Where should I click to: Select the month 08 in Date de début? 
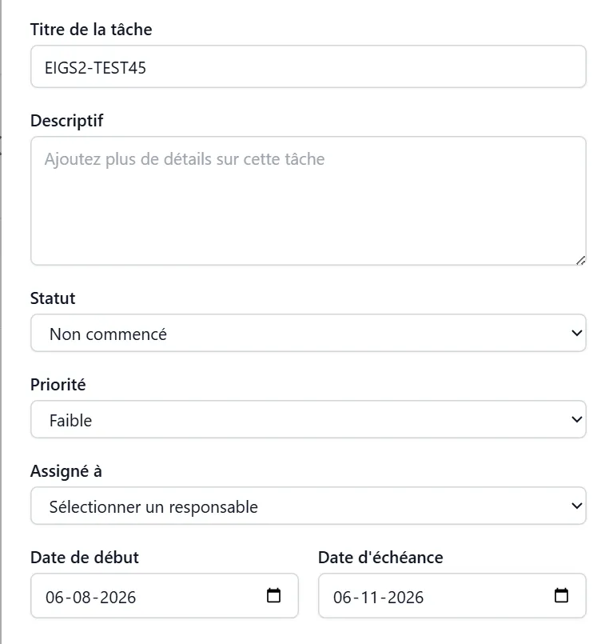click(82, 597)
